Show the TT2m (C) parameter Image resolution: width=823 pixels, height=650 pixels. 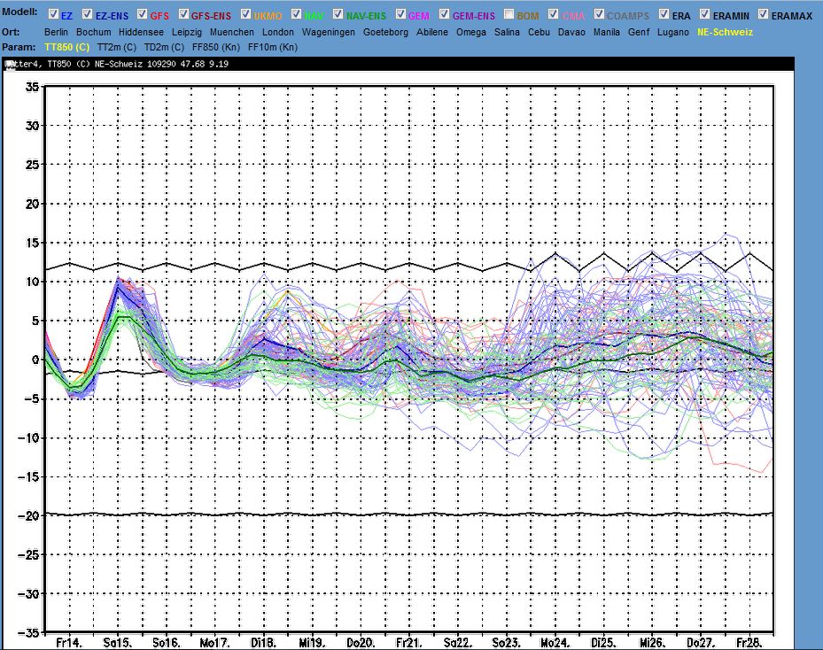116,46
